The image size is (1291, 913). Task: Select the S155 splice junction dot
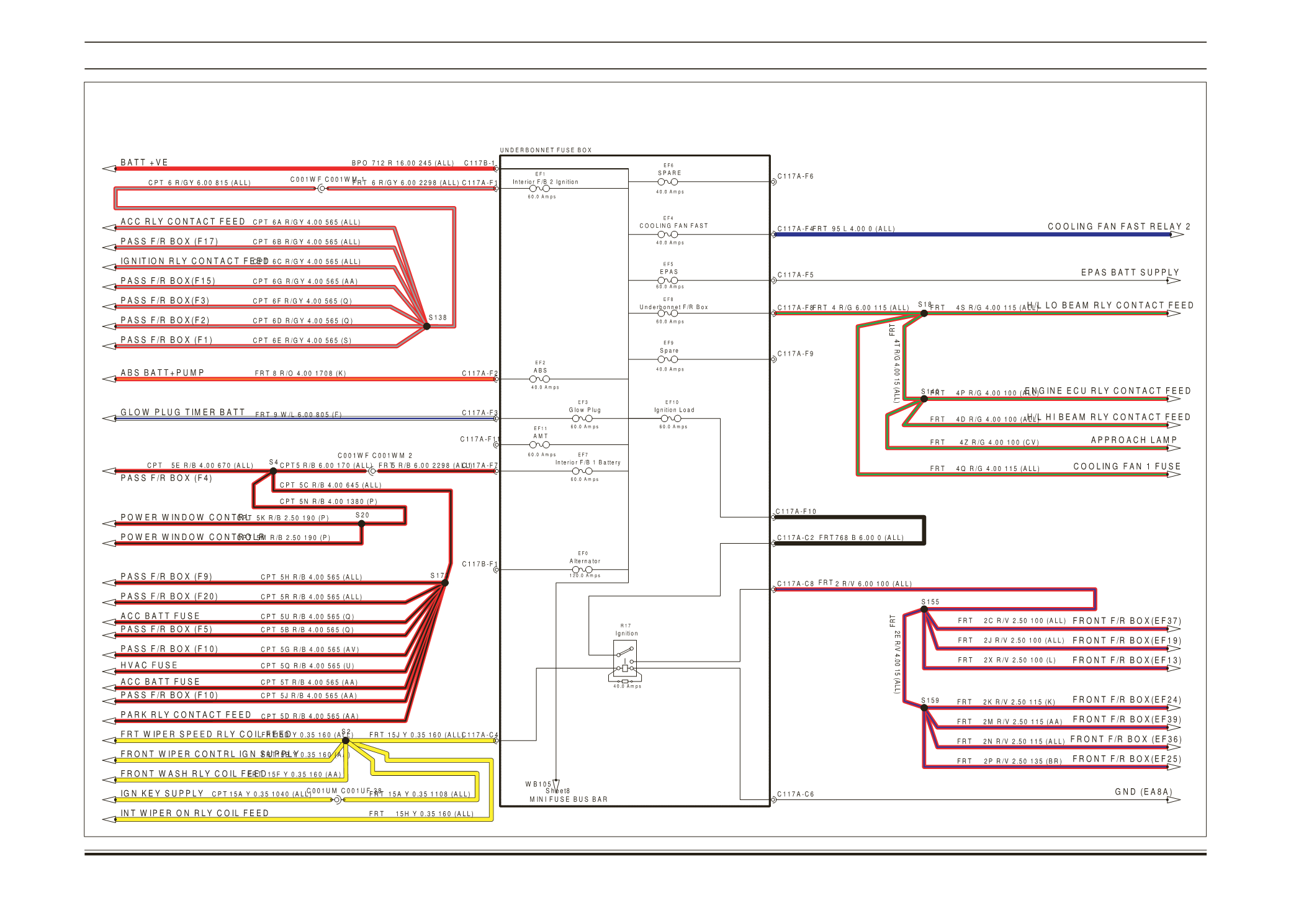coord(924,609)
